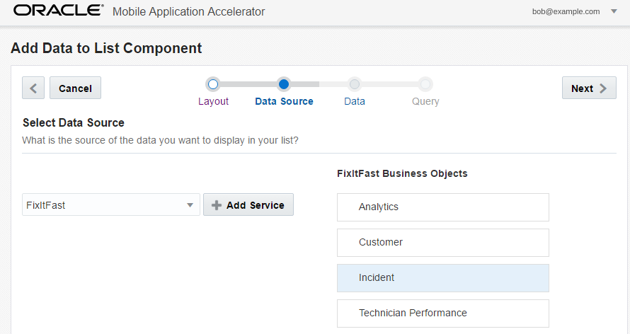Select the Customer business object

(443, 242)
